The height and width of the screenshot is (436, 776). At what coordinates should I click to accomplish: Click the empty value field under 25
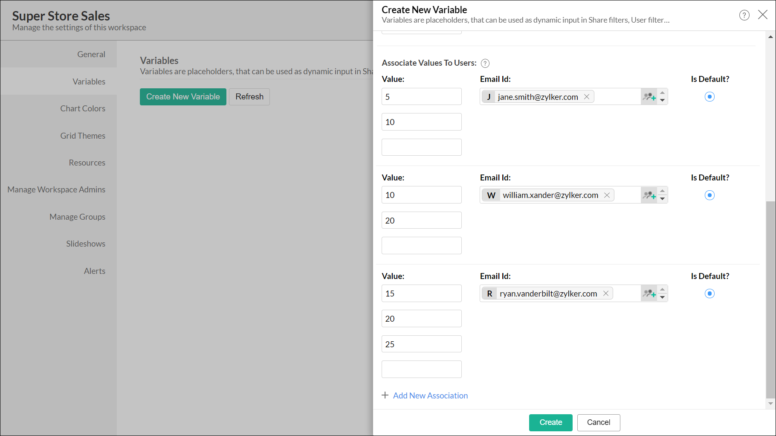tap(421, 369)
